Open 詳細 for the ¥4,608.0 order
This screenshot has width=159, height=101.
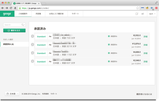[145, 53]
